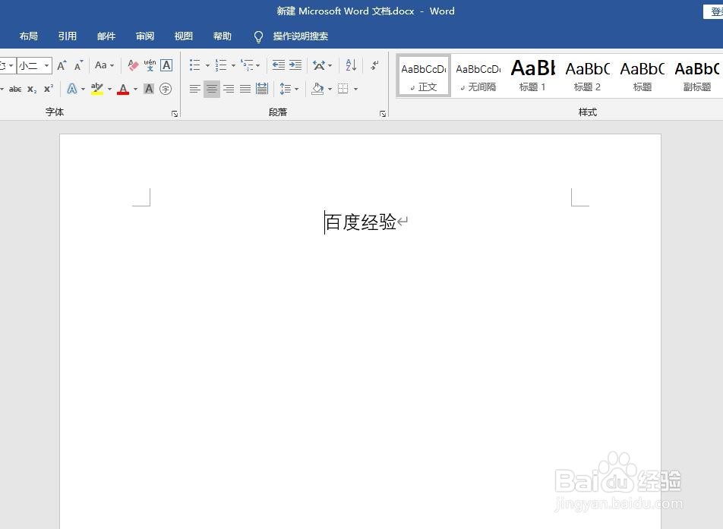Increase font size with grow font icon

point(62,65)
